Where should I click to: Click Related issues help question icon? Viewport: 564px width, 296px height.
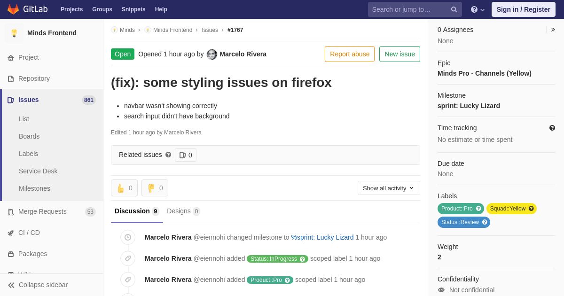(168, 155)
